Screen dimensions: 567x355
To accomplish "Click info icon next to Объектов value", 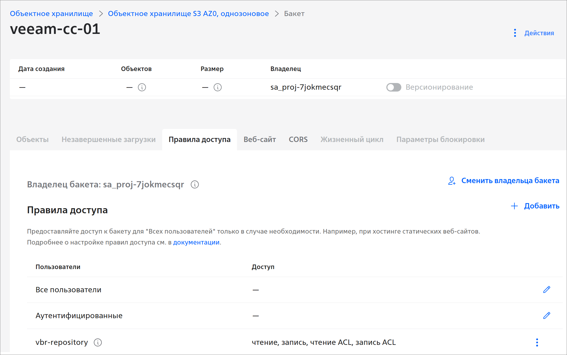I will click(142, 87).
